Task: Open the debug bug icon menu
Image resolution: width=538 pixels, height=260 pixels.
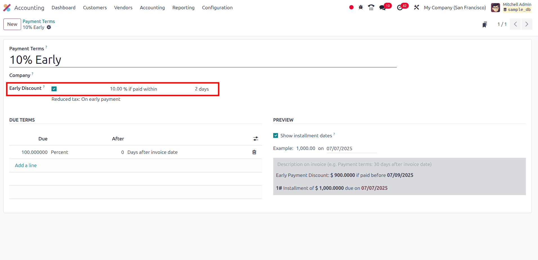Action: pos(361,7)
